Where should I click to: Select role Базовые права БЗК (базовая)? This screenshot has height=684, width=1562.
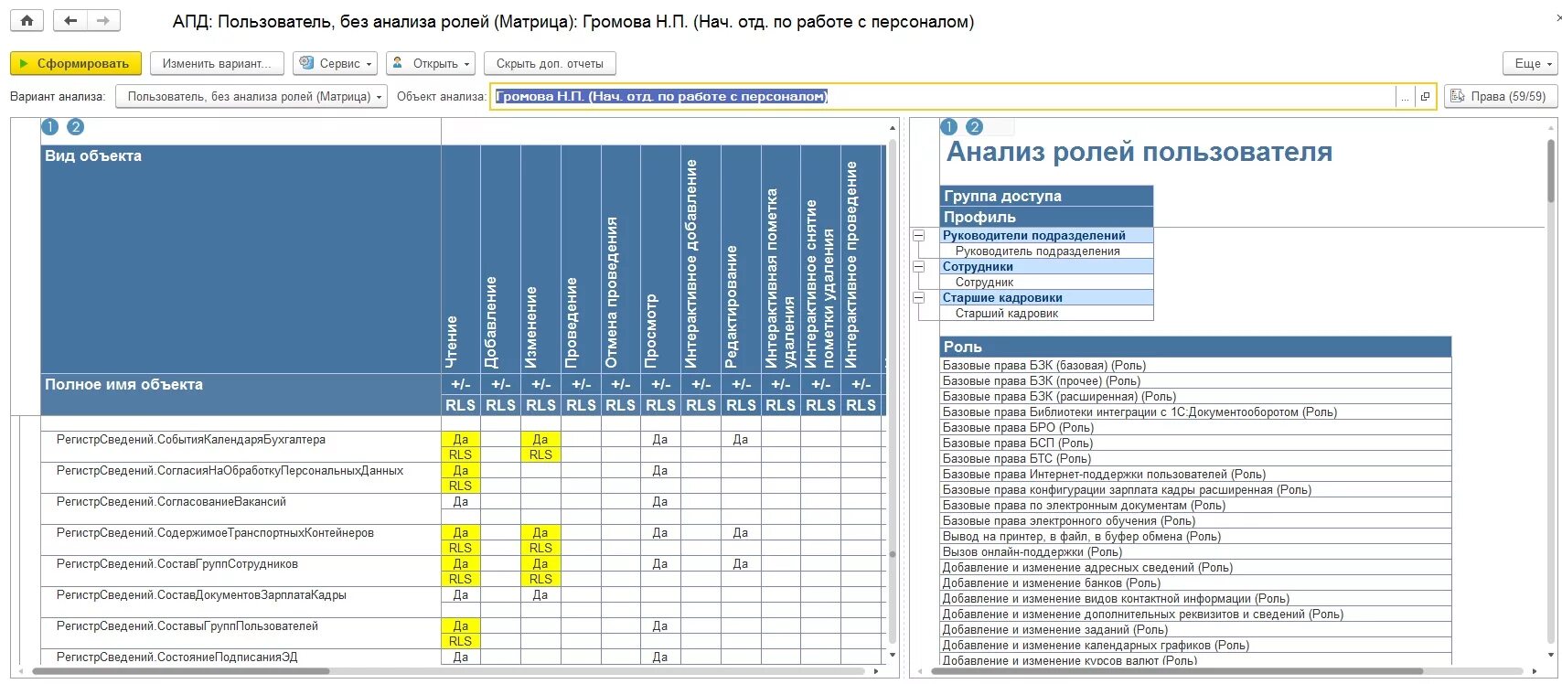[x=1196, y=366]
